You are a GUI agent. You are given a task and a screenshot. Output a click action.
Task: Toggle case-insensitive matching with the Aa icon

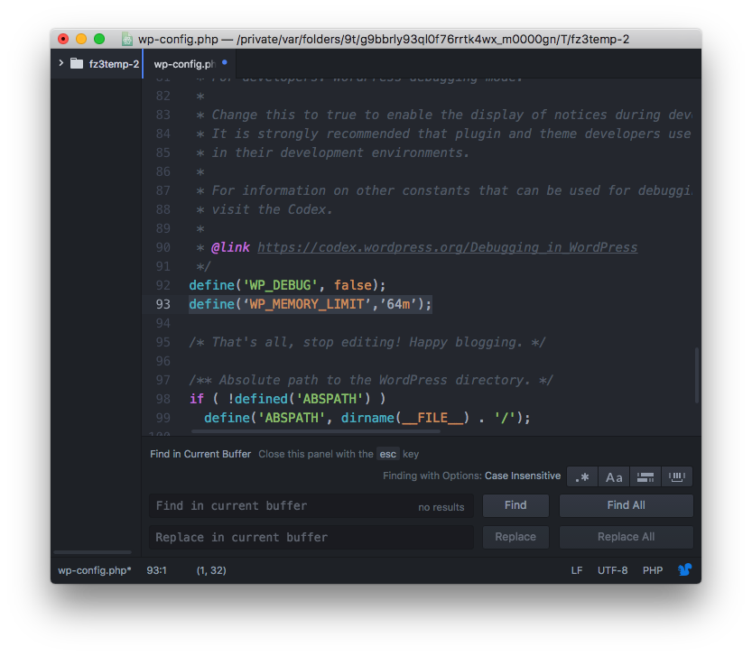tap(614, 476)
